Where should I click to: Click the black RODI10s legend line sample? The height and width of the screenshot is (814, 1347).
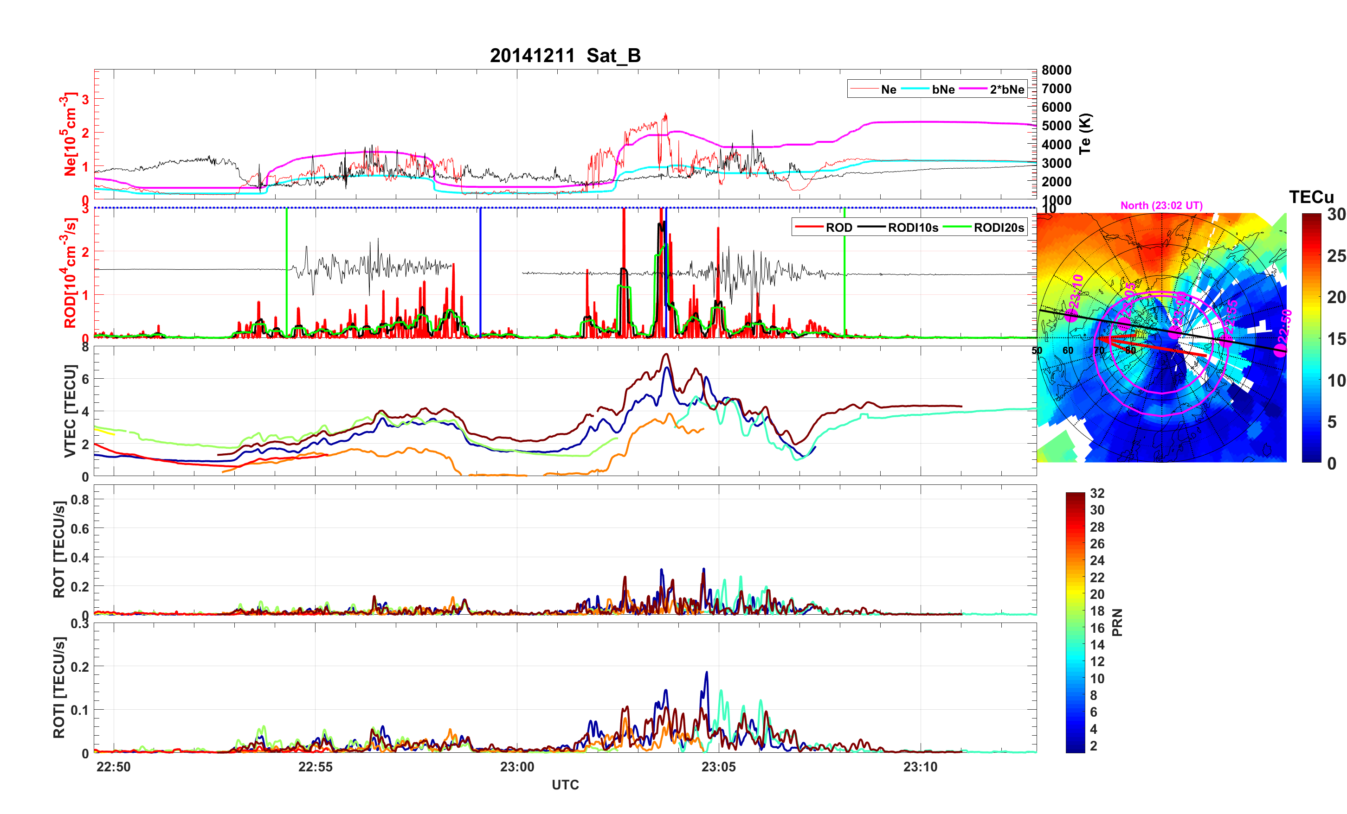coord(871,227)
